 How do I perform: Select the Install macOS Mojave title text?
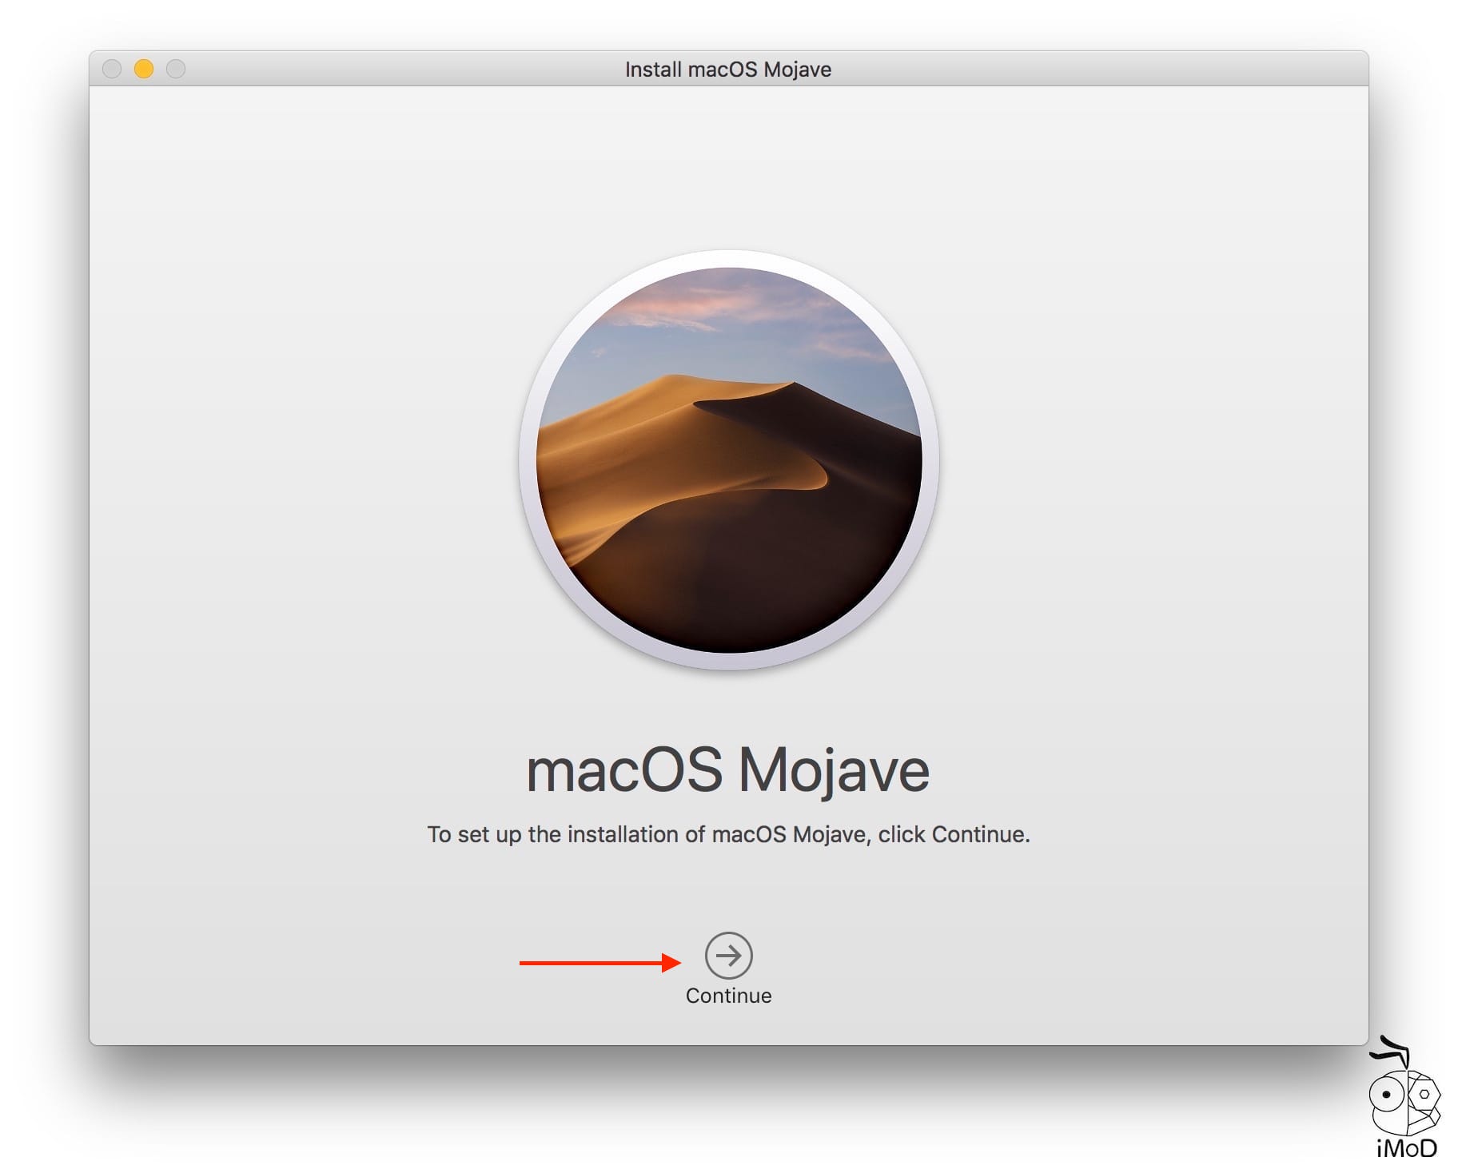(x=727, y=70)
